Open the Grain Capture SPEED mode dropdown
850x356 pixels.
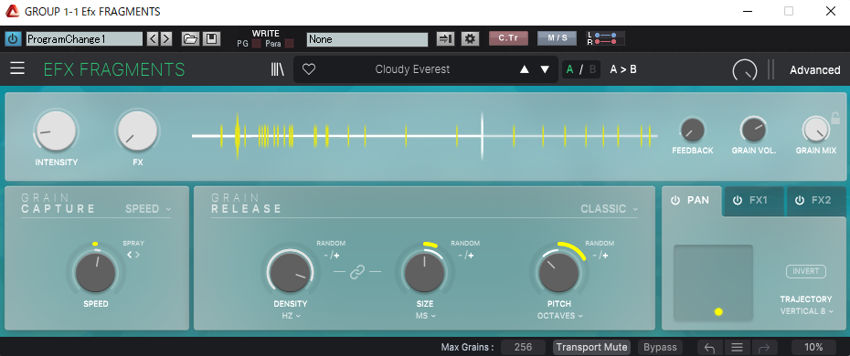tap(148, 209)
